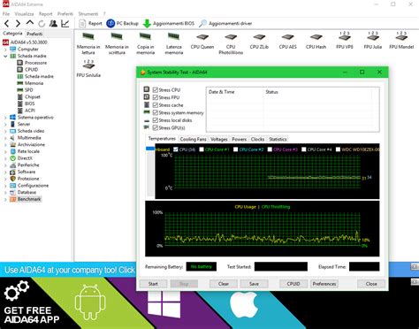Click the temperature graph vertical scrollbar
The image size is (419, 329).
(x=150, y=172)
